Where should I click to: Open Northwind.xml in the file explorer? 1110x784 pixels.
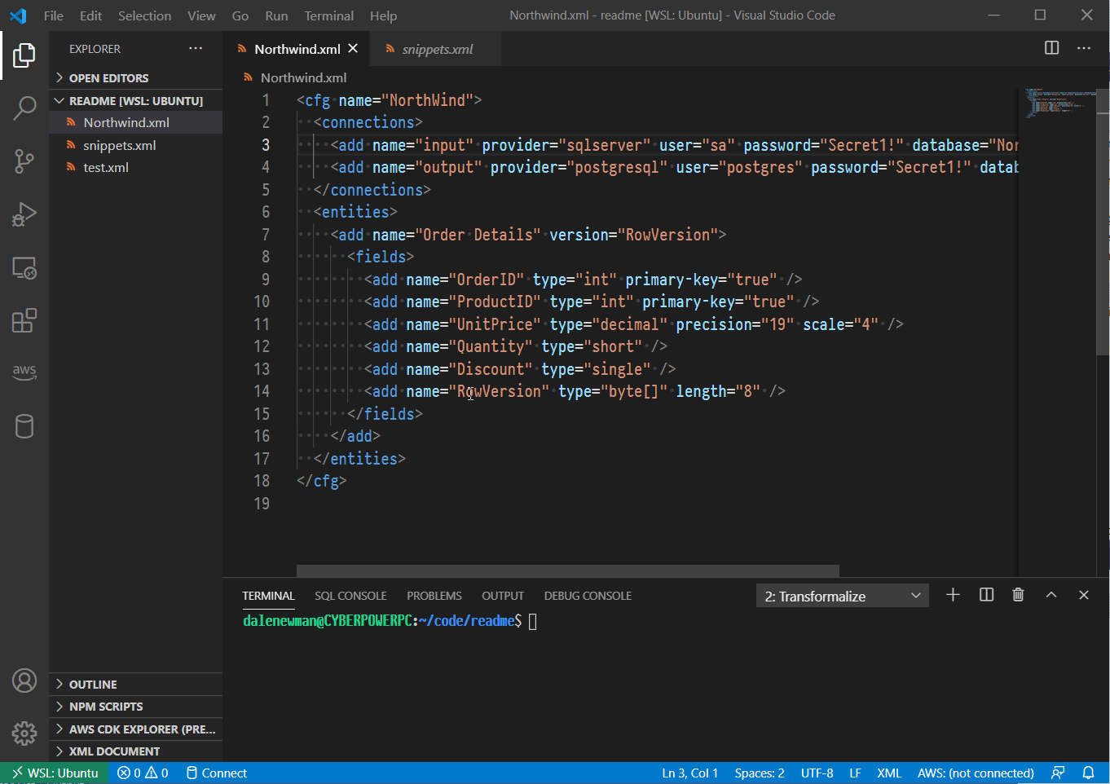(x=135, y=122)
